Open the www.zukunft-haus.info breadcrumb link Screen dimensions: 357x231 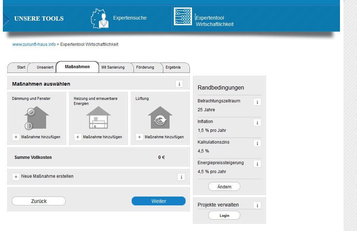tap(34, 44)
